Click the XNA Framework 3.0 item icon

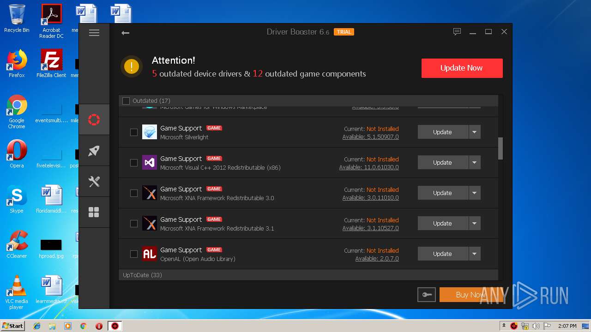[x=150, y=193]
